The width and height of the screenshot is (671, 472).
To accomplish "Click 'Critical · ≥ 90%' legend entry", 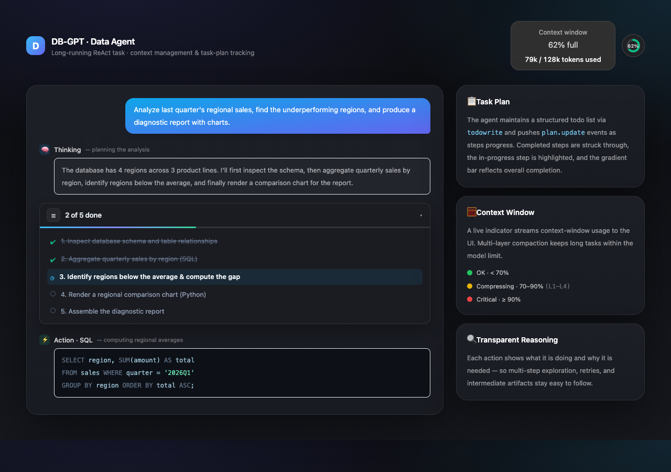I will (x=498, y=299).
